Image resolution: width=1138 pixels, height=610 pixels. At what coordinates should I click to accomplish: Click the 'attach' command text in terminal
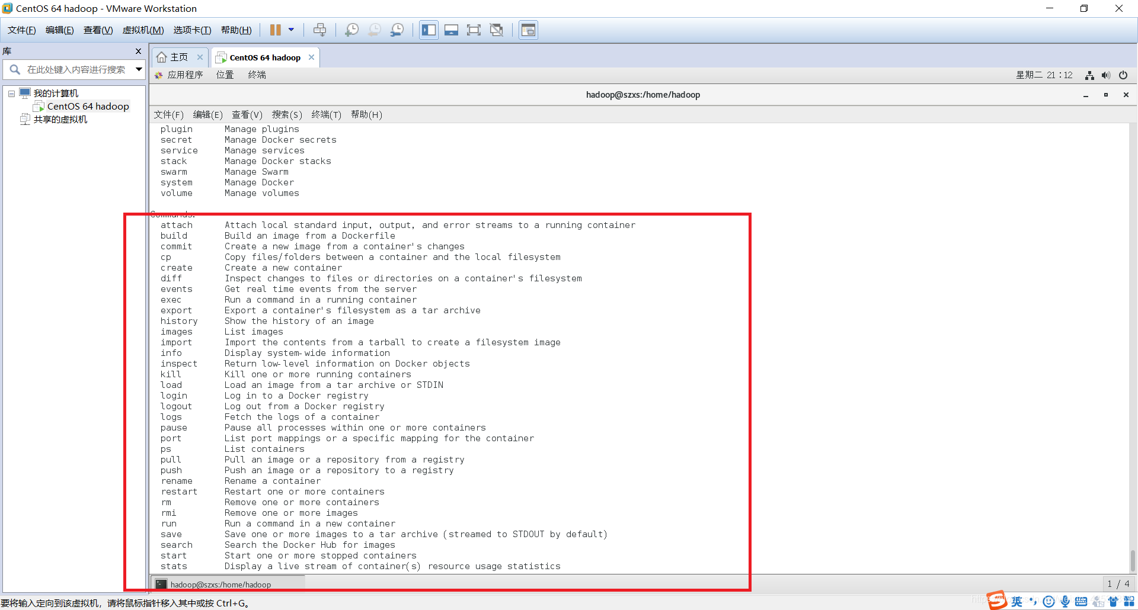pos(177,225)
